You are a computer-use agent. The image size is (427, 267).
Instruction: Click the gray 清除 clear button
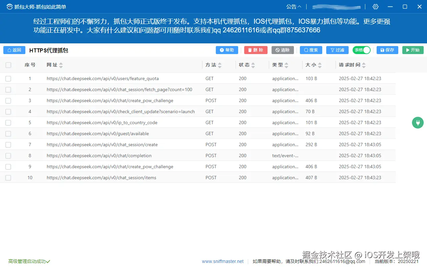point(283,50)
